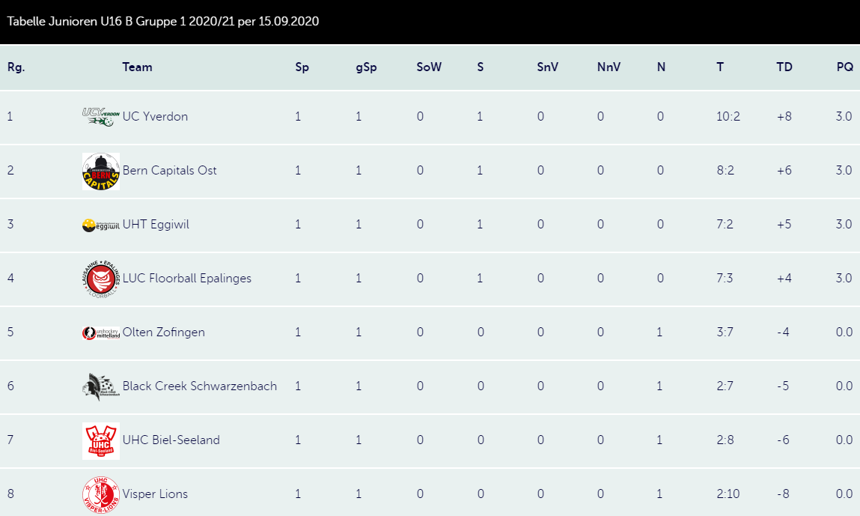Open Black Creek Schwarzenbach team page

tap(200, 386)
